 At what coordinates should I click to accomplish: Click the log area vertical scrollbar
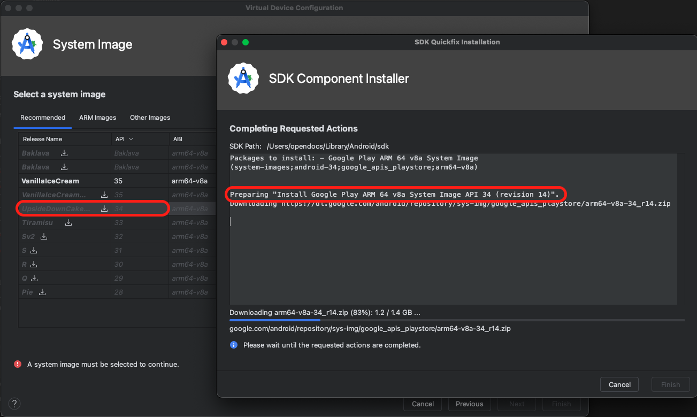click(681, 229)
